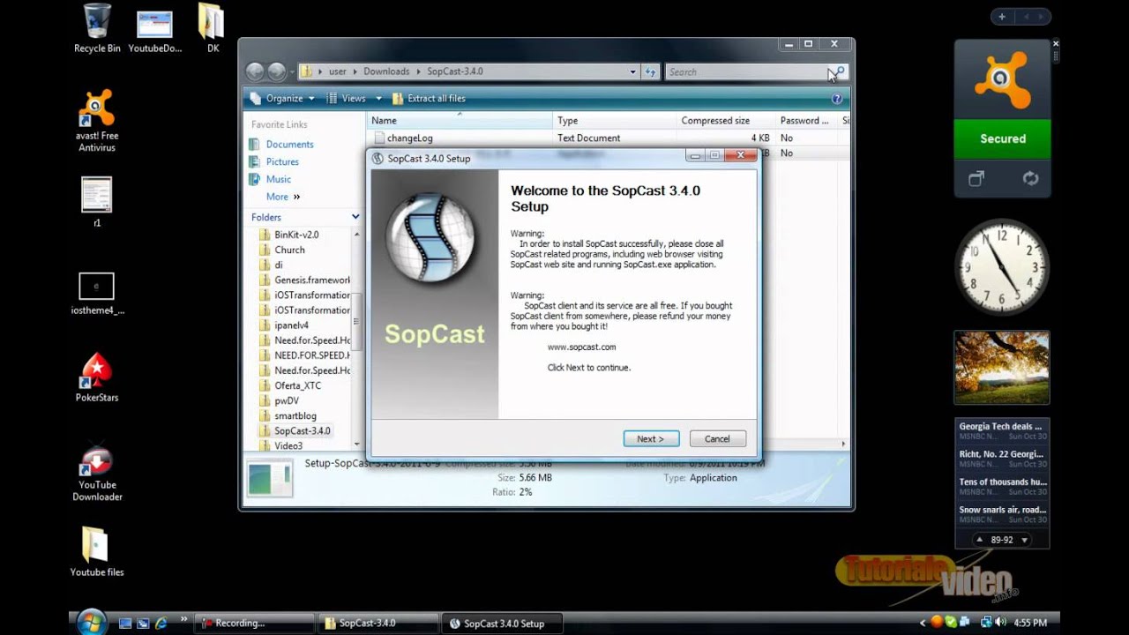Image resolution: width=1129 pixels, height=635 pixels.
Task: Click the avast gadget window icon
Action: pyautogui.click(x=976, y=179)
